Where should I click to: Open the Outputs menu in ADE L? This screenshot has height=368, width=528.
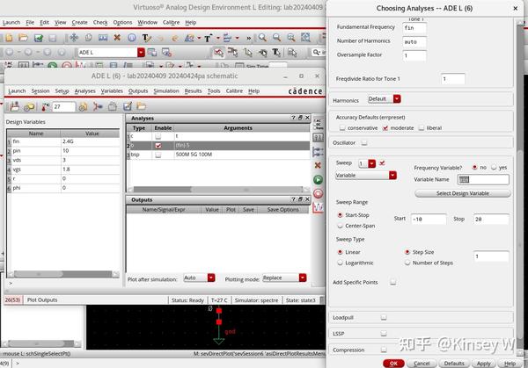click(x=138, y=91)
